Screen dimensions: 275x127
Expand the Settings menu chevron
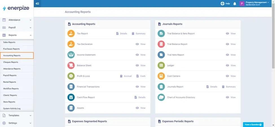pyautogui.click(x=30, y=123)
